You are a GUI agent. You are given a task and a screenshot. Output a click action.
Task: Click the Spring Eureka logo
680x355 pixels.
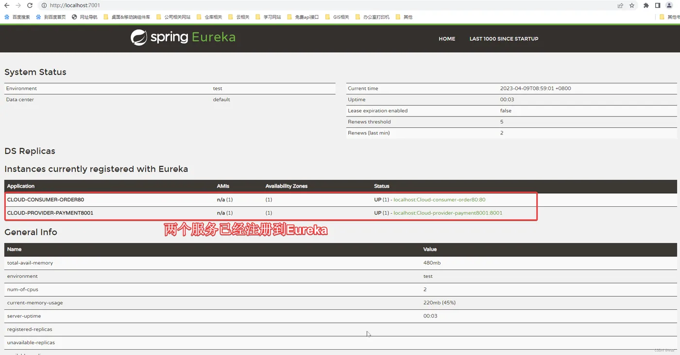(x=183, y=37)
